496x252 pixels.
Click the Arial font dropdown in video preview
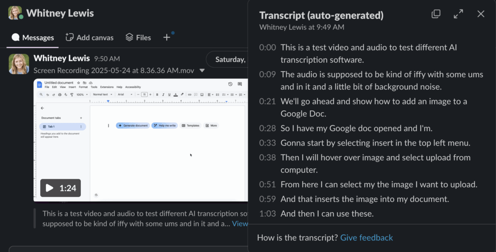(125, 94)
